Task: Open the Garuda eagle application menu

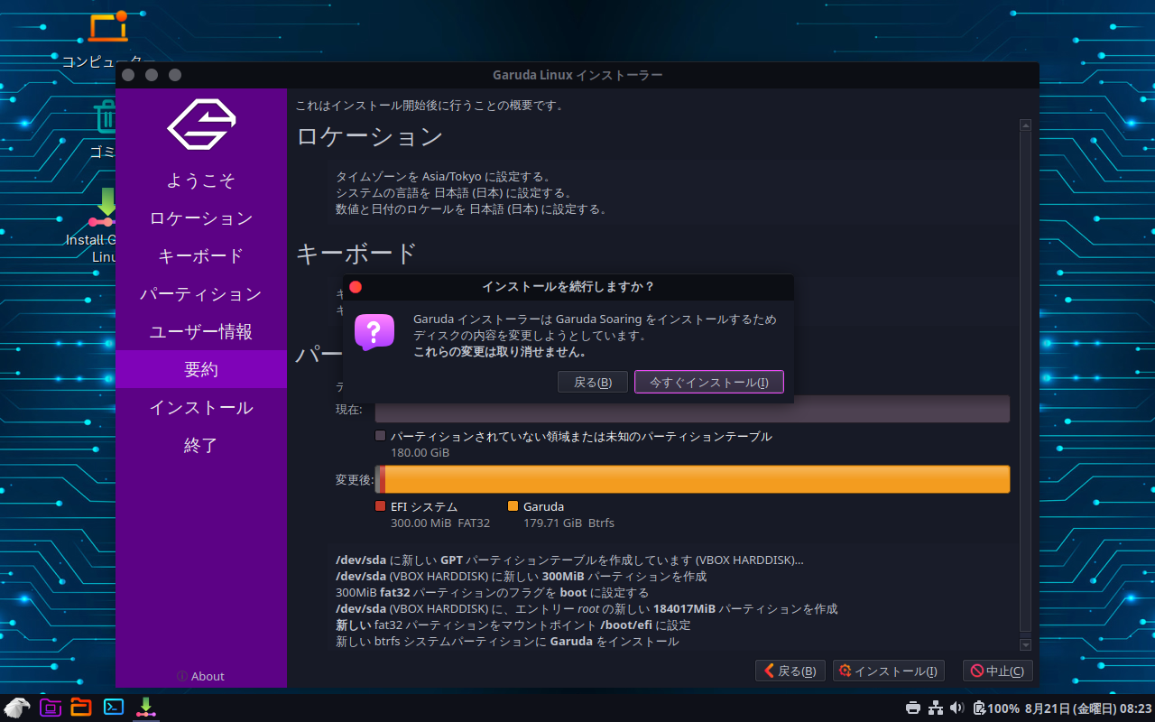Action: point(16,708)
